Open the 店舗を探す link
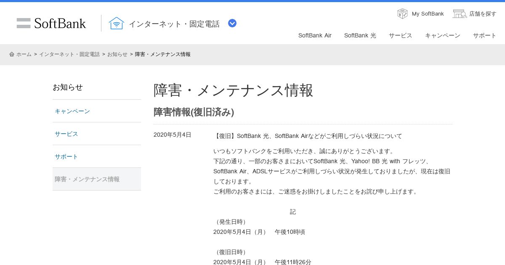The image size is (505, 265). 483,14
